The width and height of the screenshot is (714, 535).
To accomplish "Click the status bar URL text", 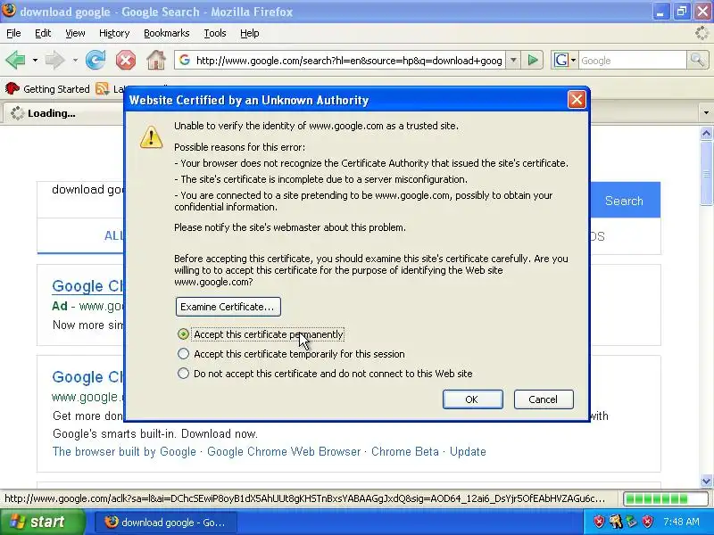I will coord(304,498).
